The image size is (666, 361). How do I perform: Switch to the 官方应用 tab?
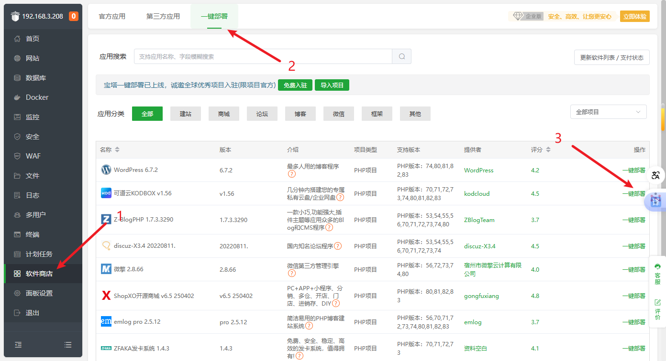112,16
